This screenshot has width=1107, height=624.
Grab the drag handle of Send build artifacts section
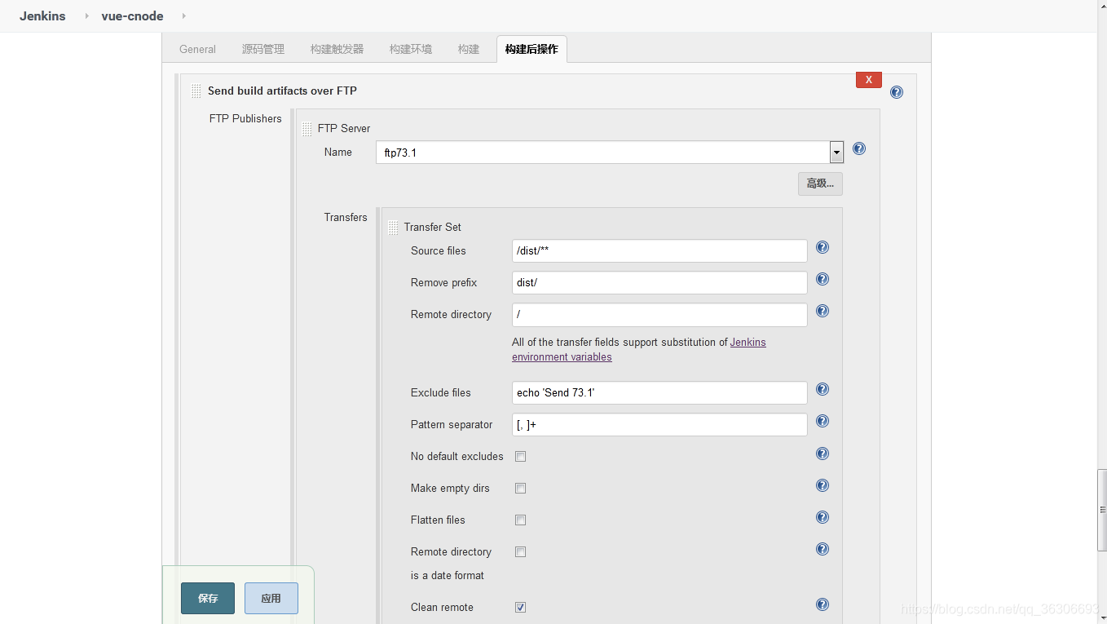click(196, 91)
